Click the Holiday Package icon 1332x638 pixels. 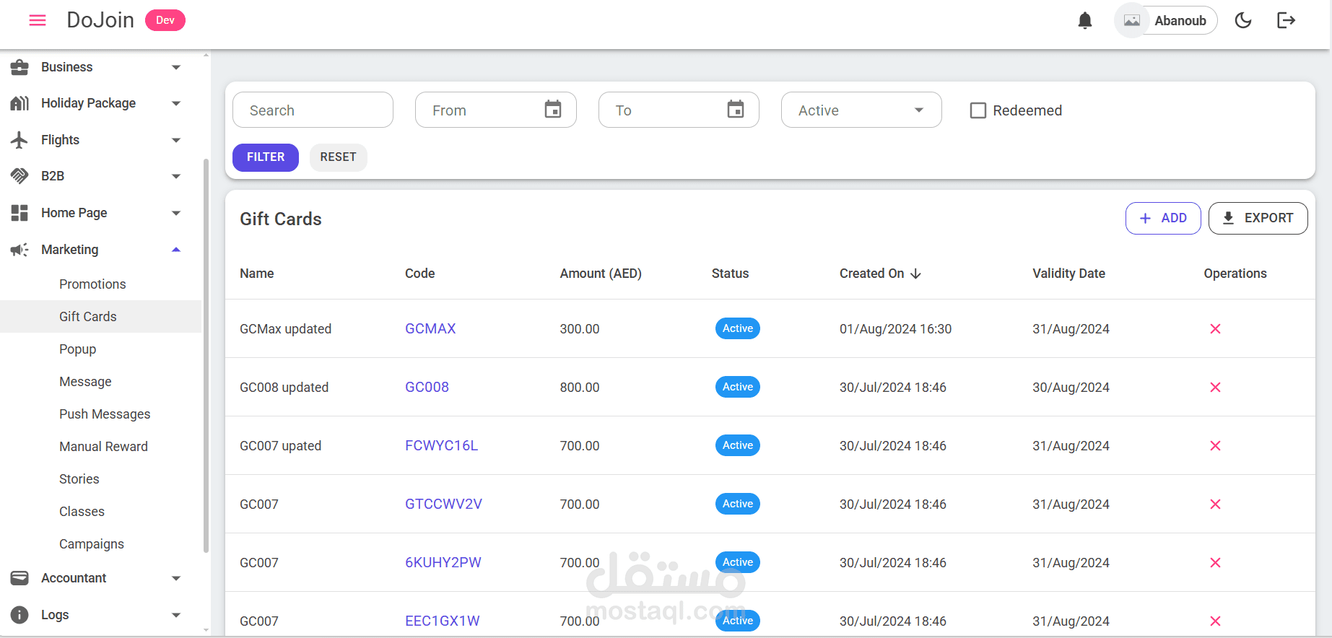[x=19, y=103]
